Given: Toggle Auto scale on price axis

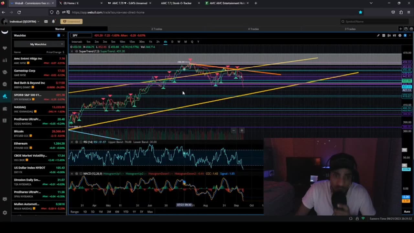Looking at the screenshot, I should coord(407,212).
